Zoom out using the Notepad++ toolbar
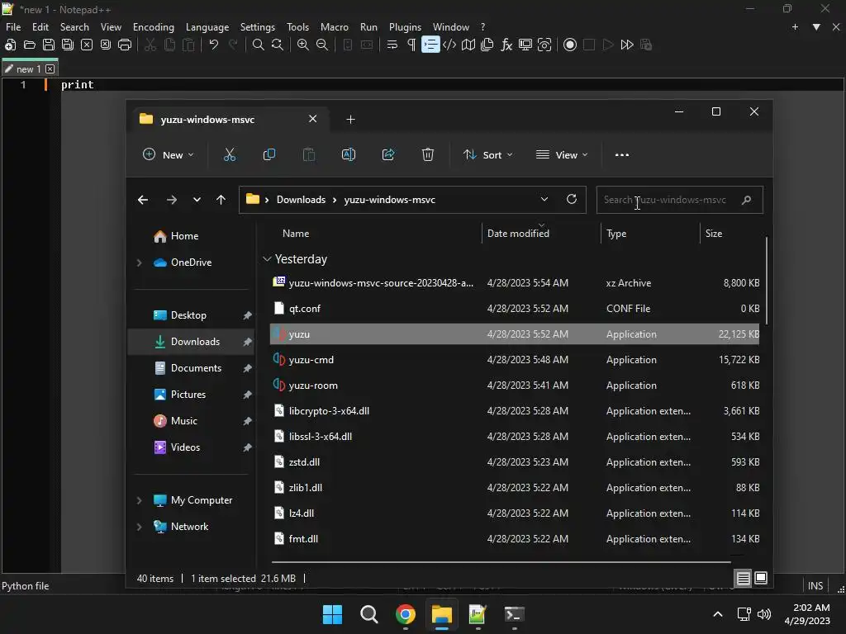The width and height of the screenshot is (846, 634). pos(322,45)
